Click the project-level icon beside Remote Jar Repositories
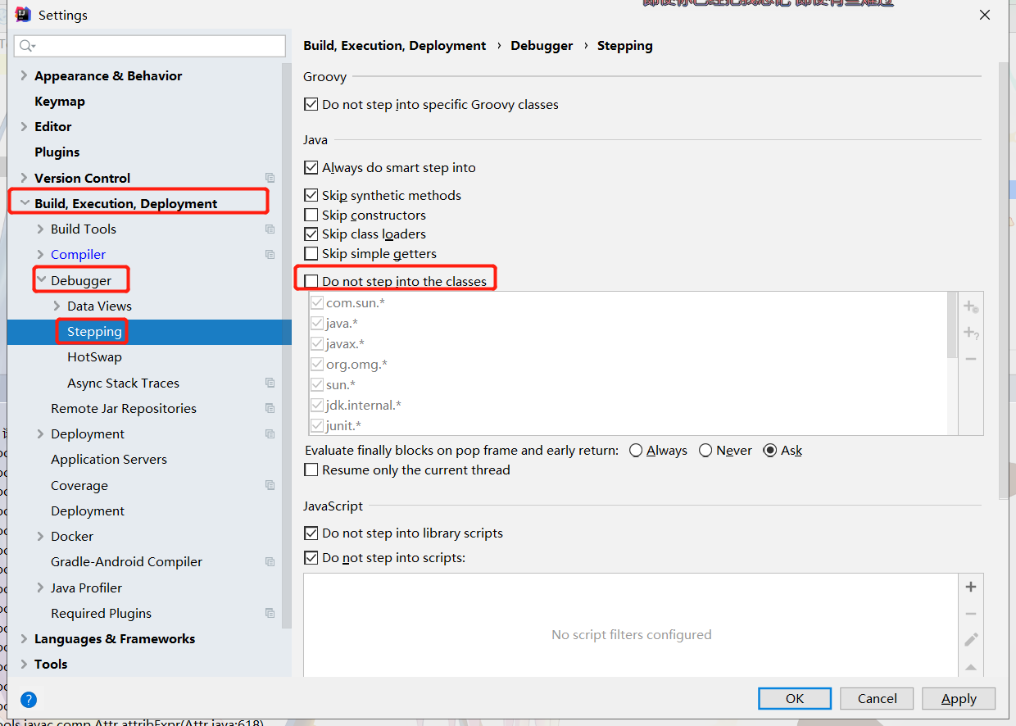This screenshot has height=726, width=1016. (x=270, y=408)
